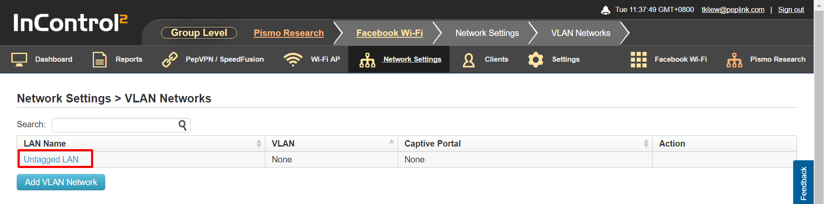
Task: Open Dashboard via monitor icon
Action: pyautogui.click(x=19, y=60)
